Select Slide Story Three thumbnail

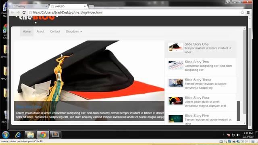point(175,83)
